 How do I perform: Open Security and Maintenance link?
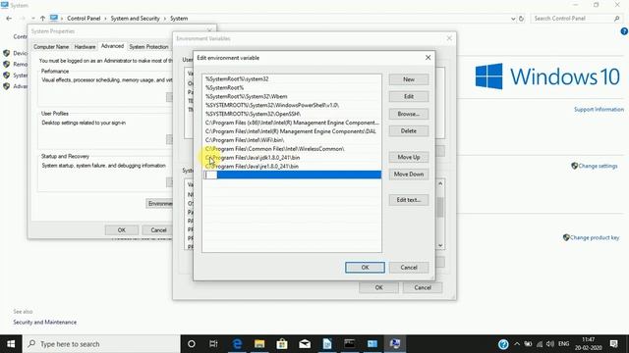click(x=44, y=323)
